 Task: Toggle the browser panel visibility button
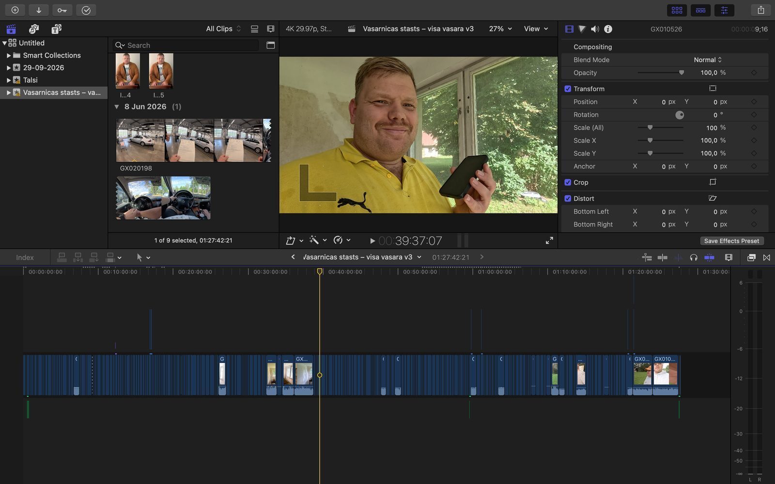pos(677,10)
